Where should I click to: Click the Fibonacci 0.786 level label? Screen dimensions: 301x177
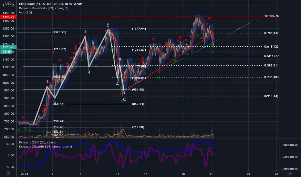click(x=271, y=33)
